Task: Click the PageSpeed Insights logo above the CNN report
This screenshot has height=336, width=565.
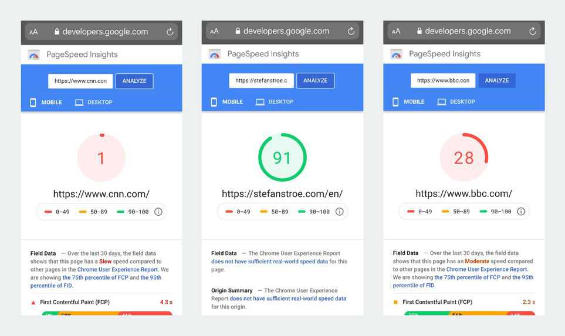Action: 34,55
